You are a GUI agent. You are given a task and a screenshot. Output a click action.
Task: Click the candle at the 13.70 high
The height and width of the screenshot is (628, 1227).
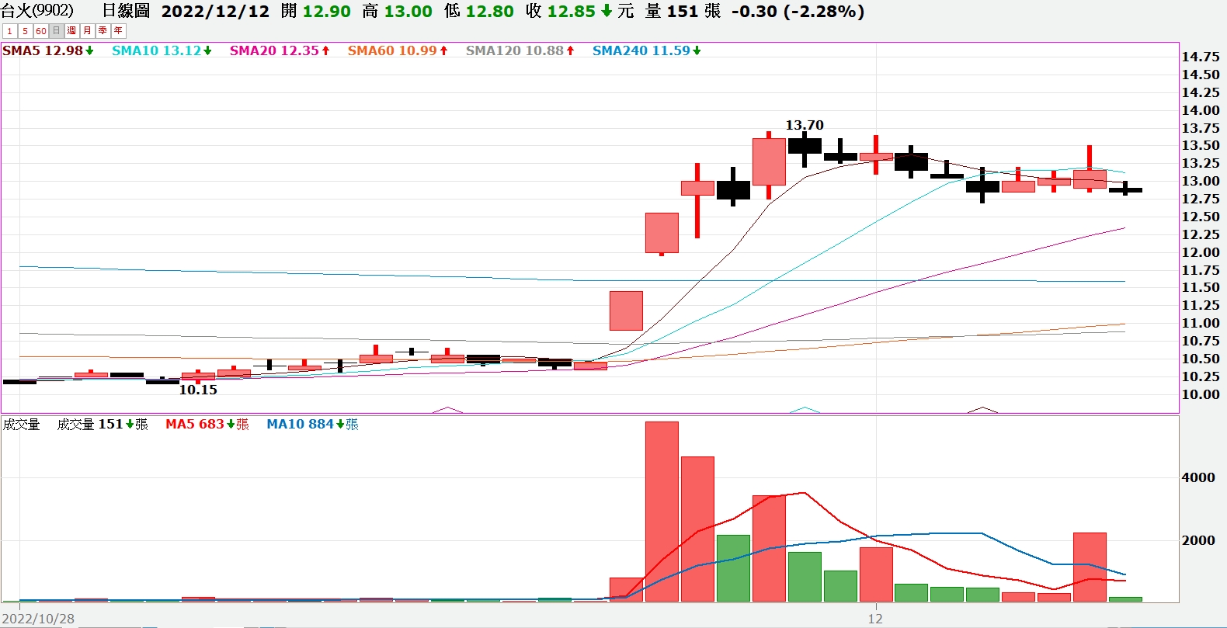click(805, 146)
